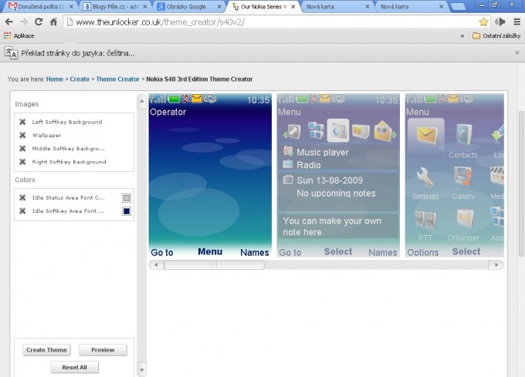
Task: Click the Gallery icon in menu preview
Action: tap(463, 176)
